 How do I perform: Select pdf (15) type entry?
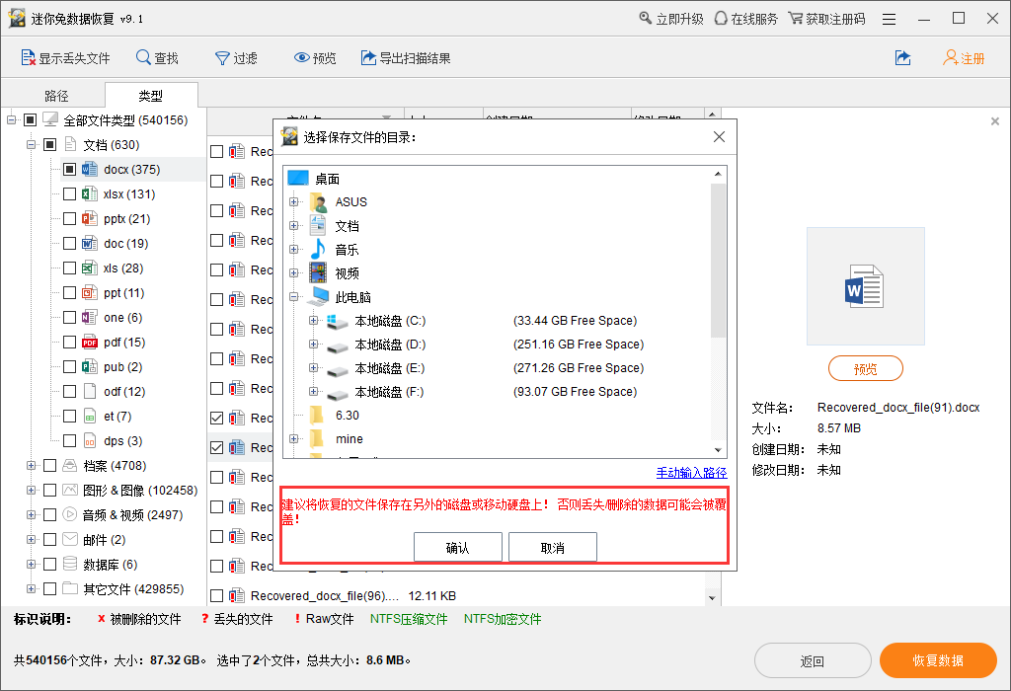(123, 343)
